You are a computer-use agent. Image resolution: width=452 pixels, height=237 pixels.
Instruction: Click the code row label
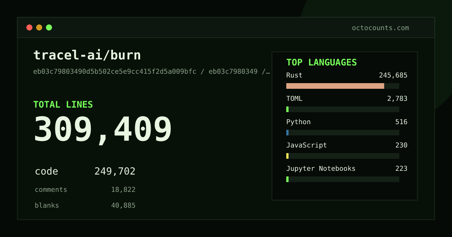(x=47, y=172)
